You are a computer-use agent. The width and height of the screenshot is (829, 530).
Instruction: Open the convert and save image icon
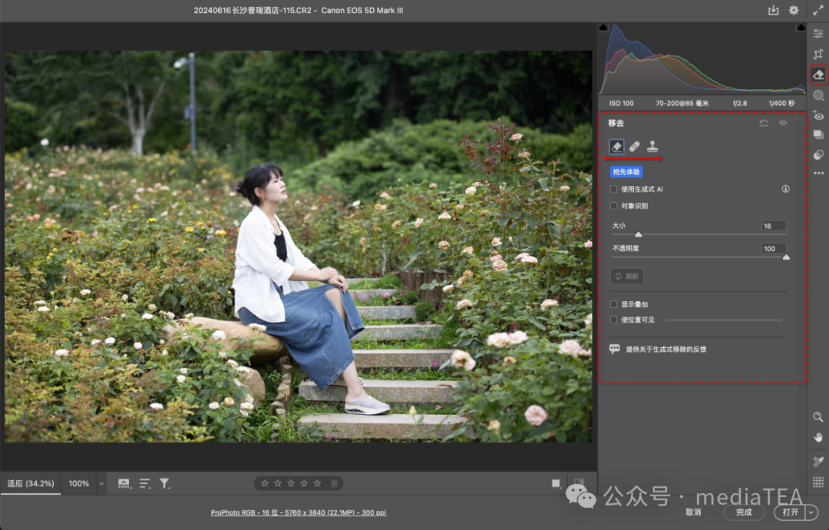point(773,11)
